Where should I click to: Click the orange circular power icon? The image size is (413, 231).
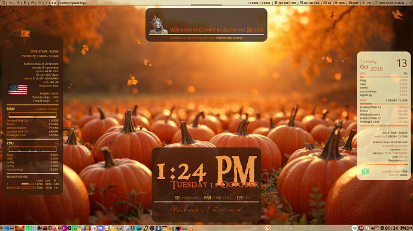(268, 228)
